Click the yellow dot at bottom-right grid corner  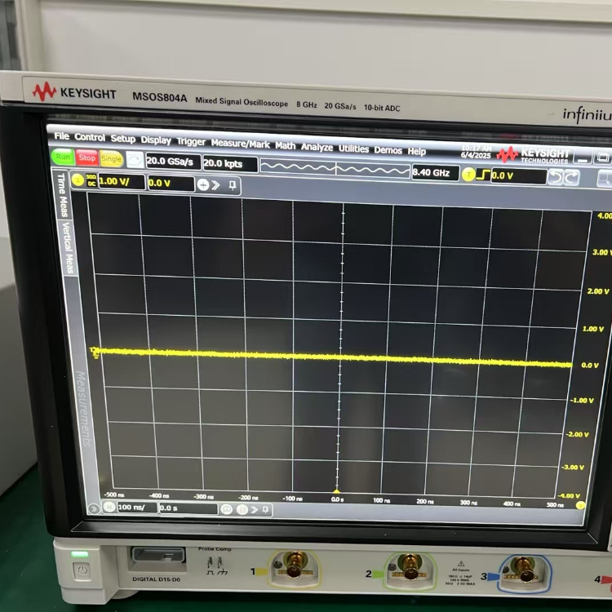[x=580, y=505]
